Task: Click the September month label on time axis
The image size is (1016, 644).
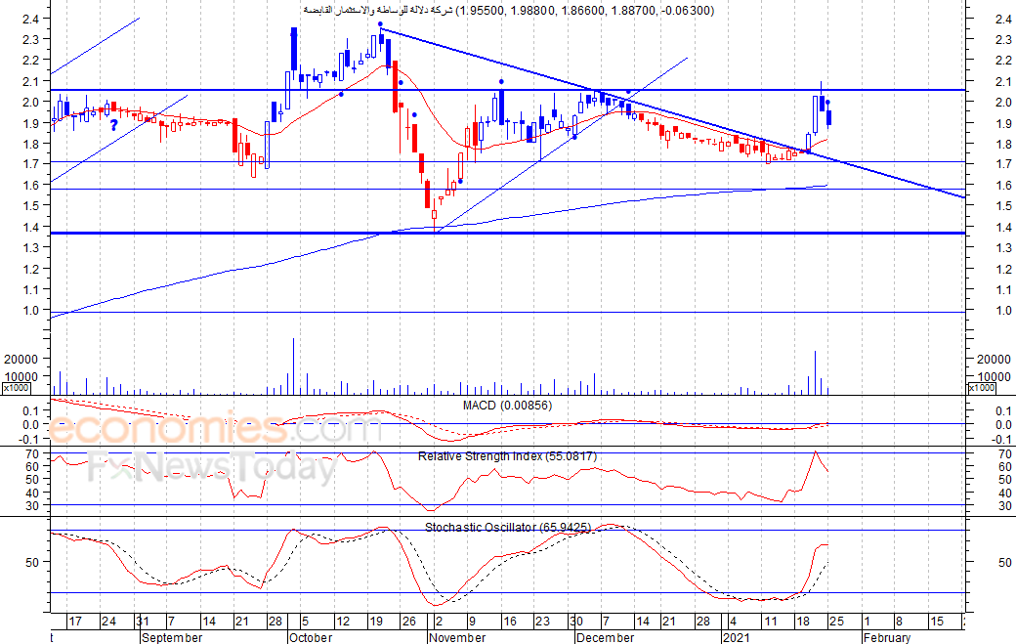Action: click(172, 637)
